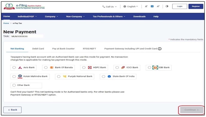Switch to the Net Banking tab
The width and height of the screenshot is (206, 117).
click(x=17, y=49)
